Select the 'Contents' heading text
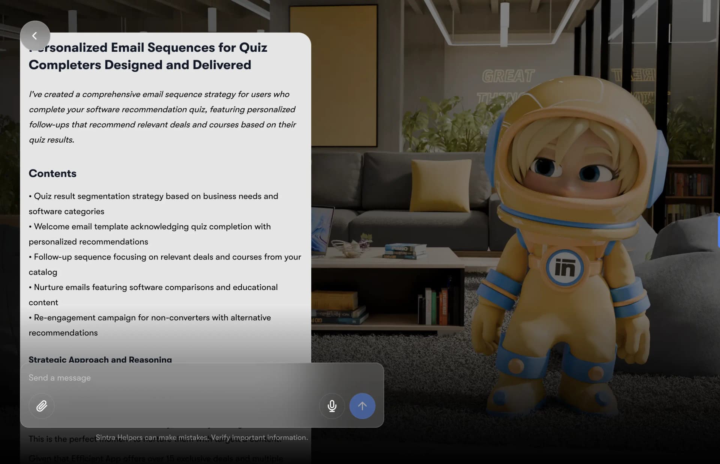This screenshot has width=720, height=464. [52, 173]
